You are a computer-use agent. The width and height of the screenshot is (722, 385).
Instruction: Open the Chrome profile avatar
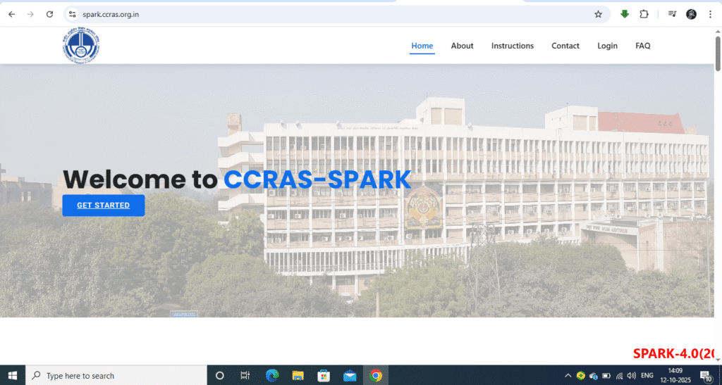[x=691, y=14]
